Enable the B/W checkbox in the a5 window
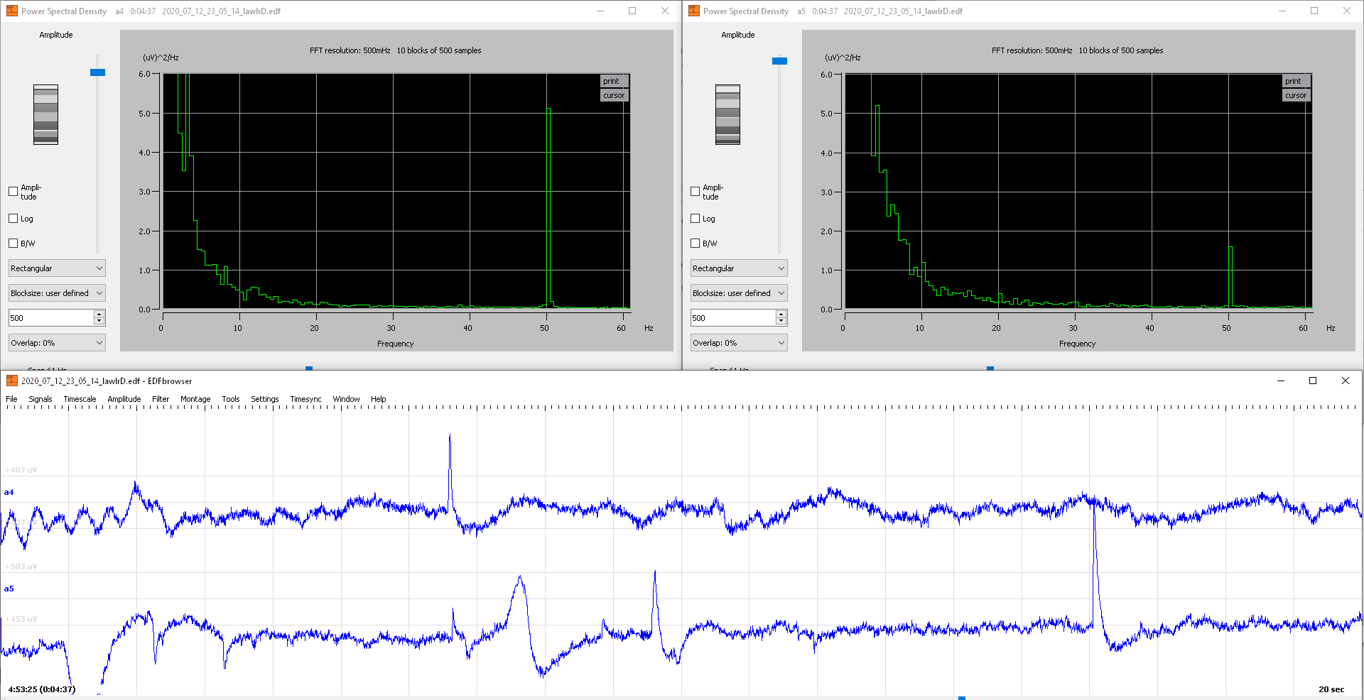 (x=695, y=243)
